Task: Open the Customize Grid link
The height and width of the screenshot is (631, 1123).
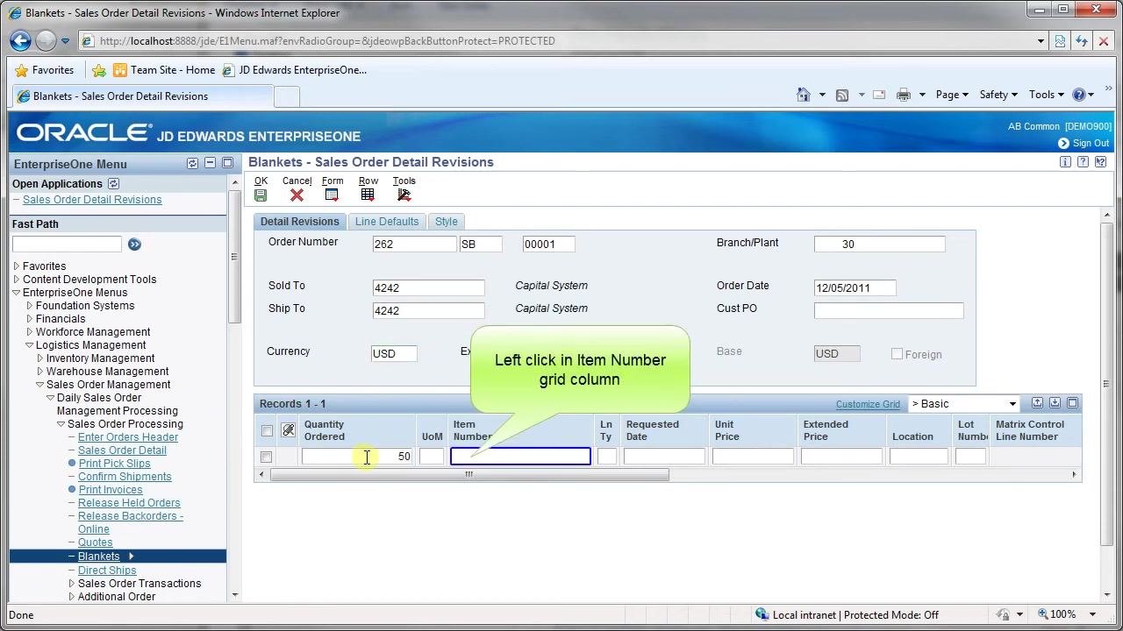Action: coord(868,404)
